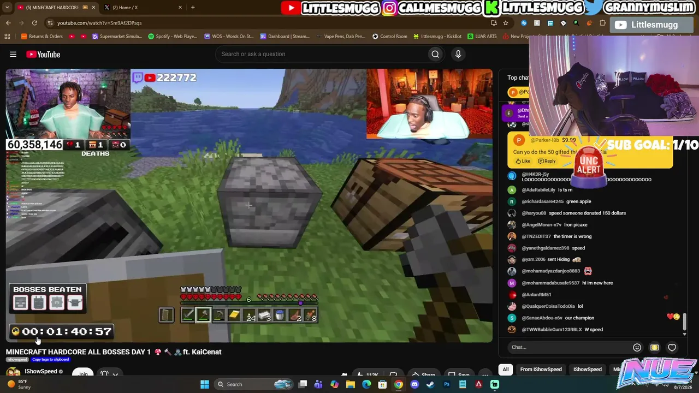The height and width of the screenshot is (393, 699).
Task: Open Task View from the taskbar
Action: tap(303, 384)
